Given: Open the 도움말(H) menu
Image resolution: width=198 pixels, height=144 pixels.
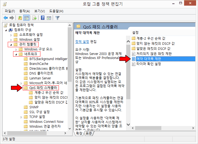Looking at the screenshot, I should tap(56, 11).
